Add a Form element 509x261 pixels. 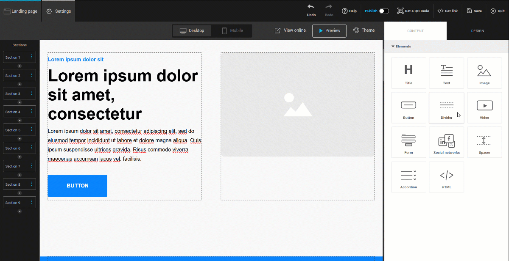click(408, 142)
